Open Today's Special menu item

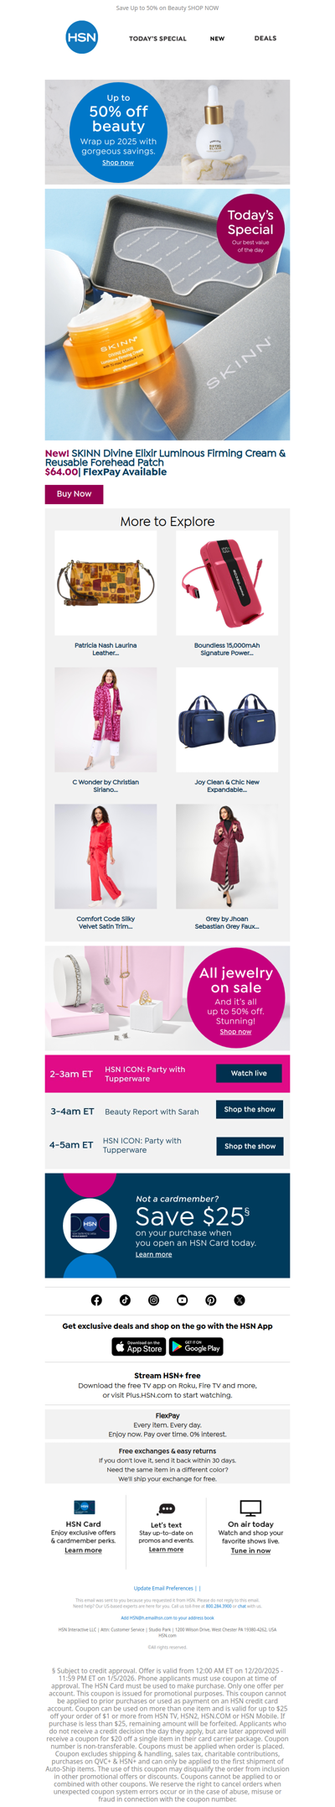pyautogui.click(x=157, y=39)
